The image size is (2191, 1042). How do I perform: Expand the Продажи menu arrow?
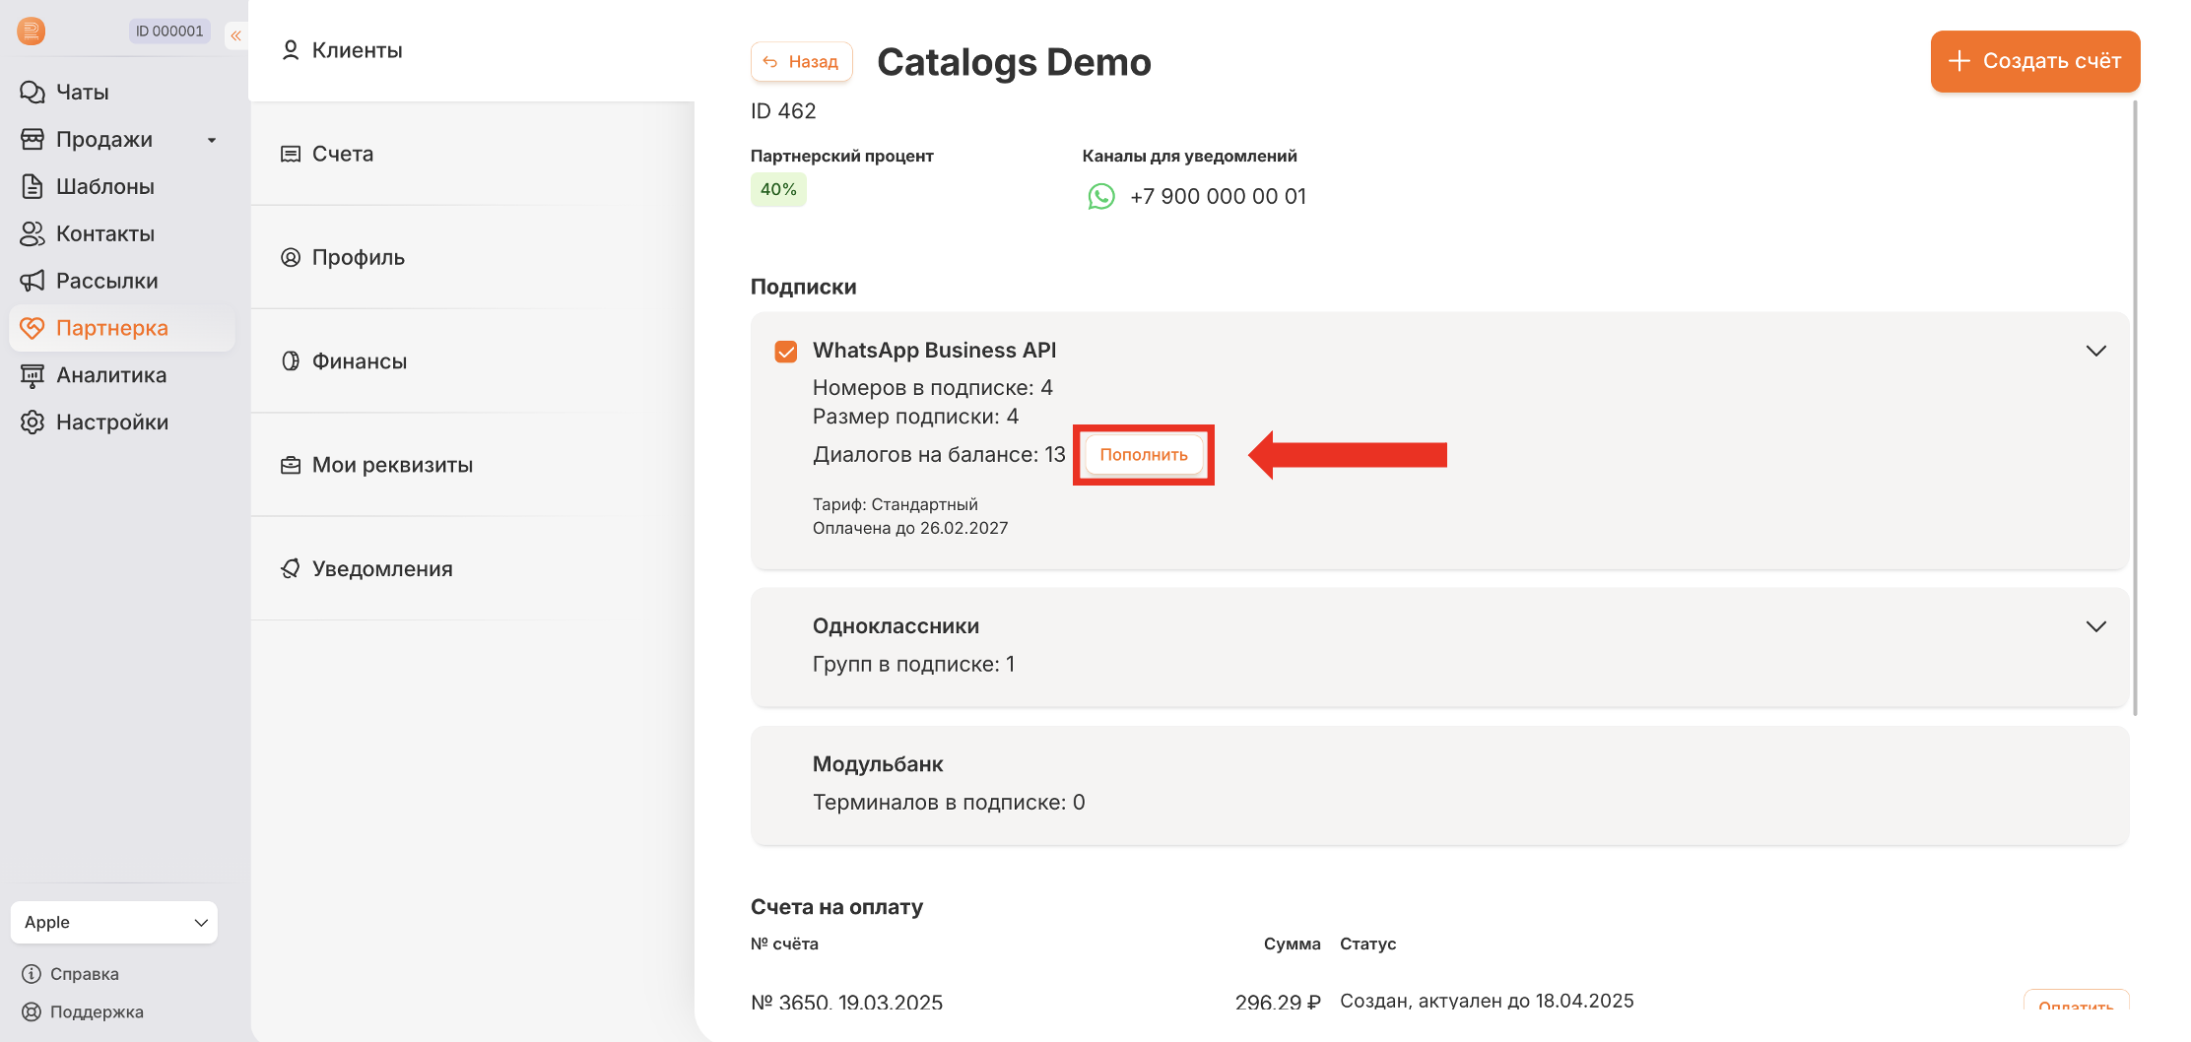click(x=212, y=140)
